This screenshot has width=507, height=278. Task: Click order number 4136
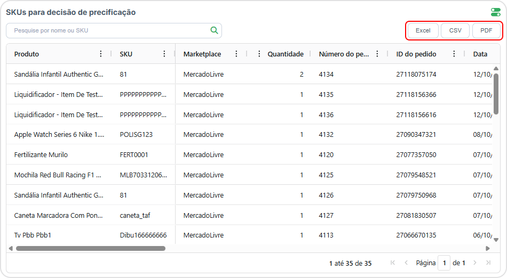tap(326, 115)
